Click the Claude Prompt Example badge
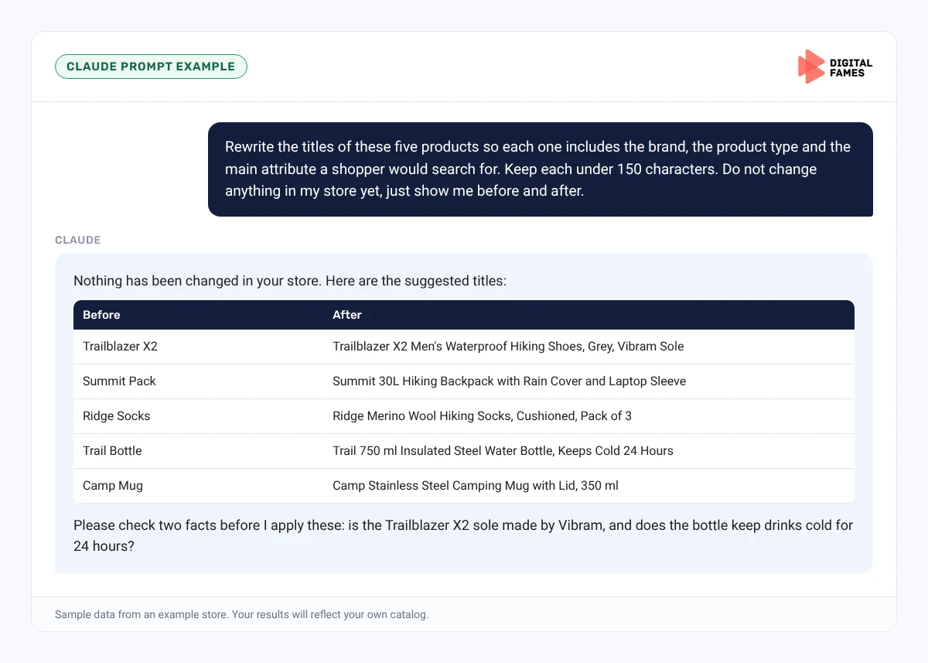Viewport: 928px width, 663px height. pos(151,67)
